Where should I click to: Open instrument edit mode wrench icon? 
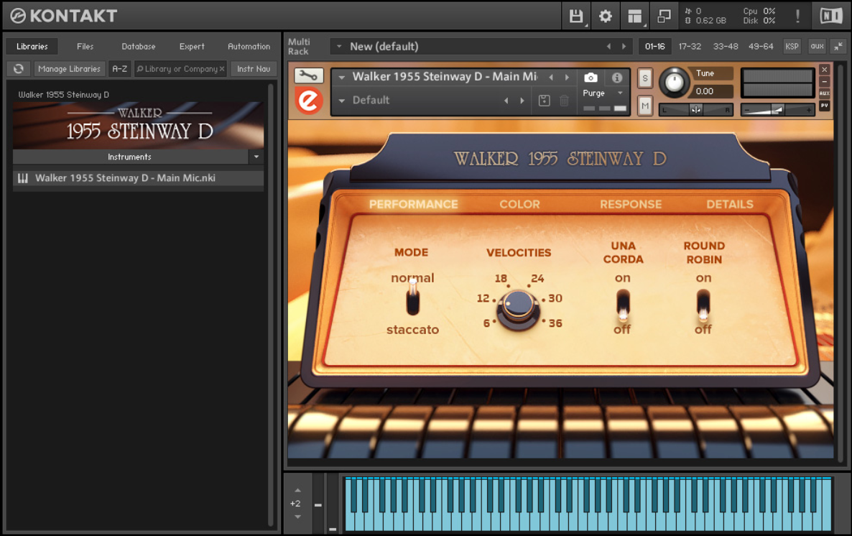tap(309, 75)
